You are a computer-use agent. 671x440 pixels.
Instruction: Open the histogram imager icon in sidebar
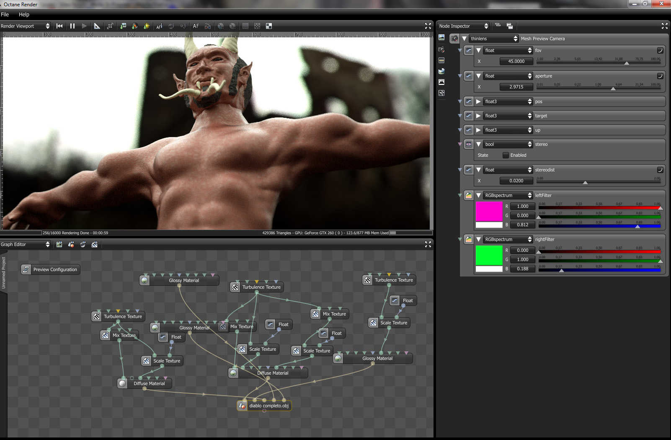pos(441,82)
